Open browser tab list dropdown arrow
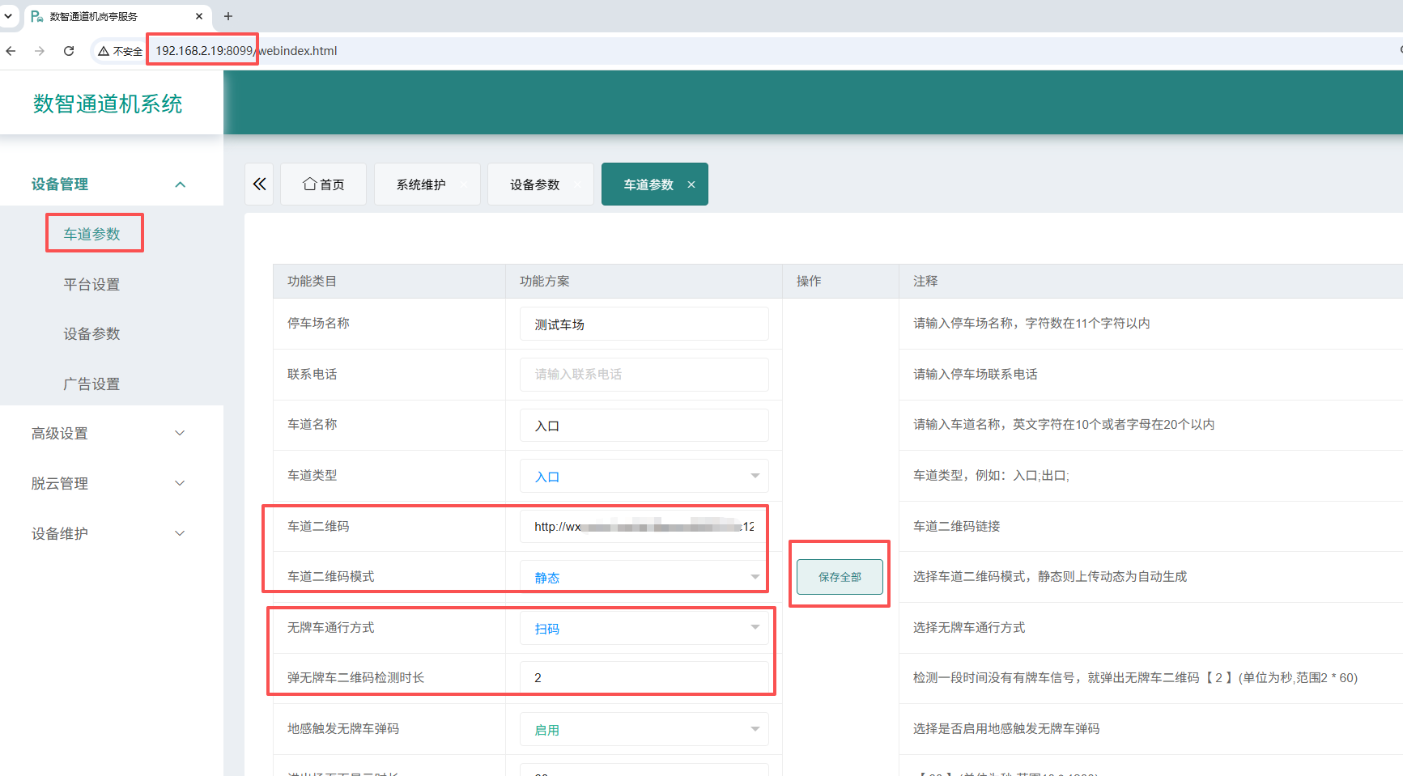The image size is (1403, 776). tap(8, 16)
